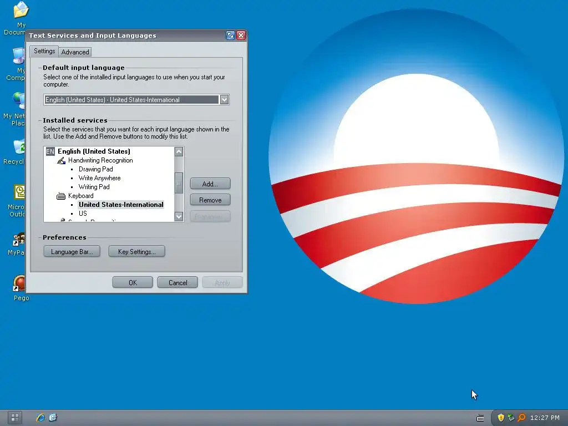Open the Start menu button
568x426 pixels.
[15, 418]
